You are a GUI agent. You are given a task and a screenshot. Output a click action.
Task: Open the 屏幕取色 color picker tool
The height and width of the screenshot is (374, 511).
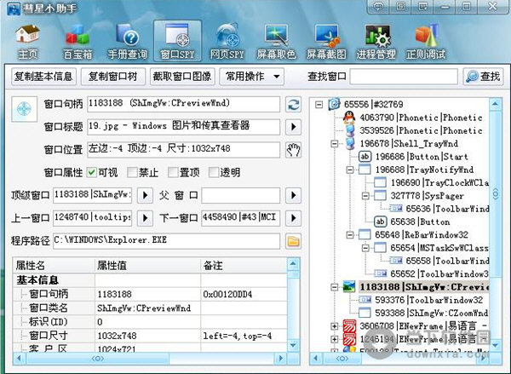(x=276, y=42)
